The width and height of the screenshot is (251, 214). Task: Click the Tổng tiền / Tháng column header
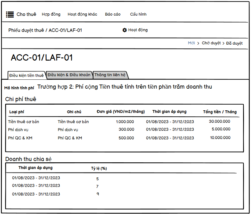click(x=220, y=112)
